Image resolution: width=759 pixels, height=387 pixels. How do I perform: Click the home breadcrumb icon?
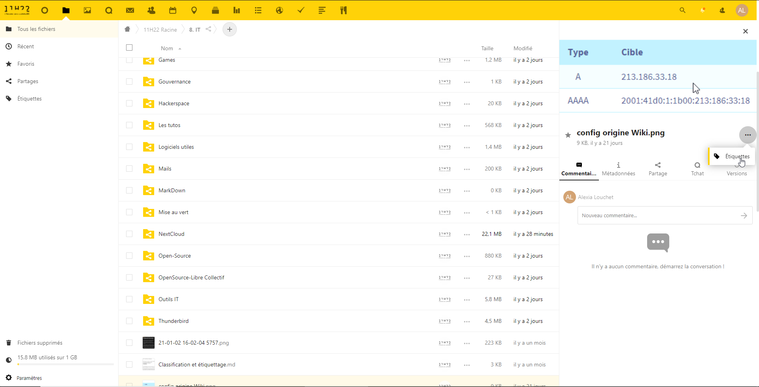(x=127, y=29)
